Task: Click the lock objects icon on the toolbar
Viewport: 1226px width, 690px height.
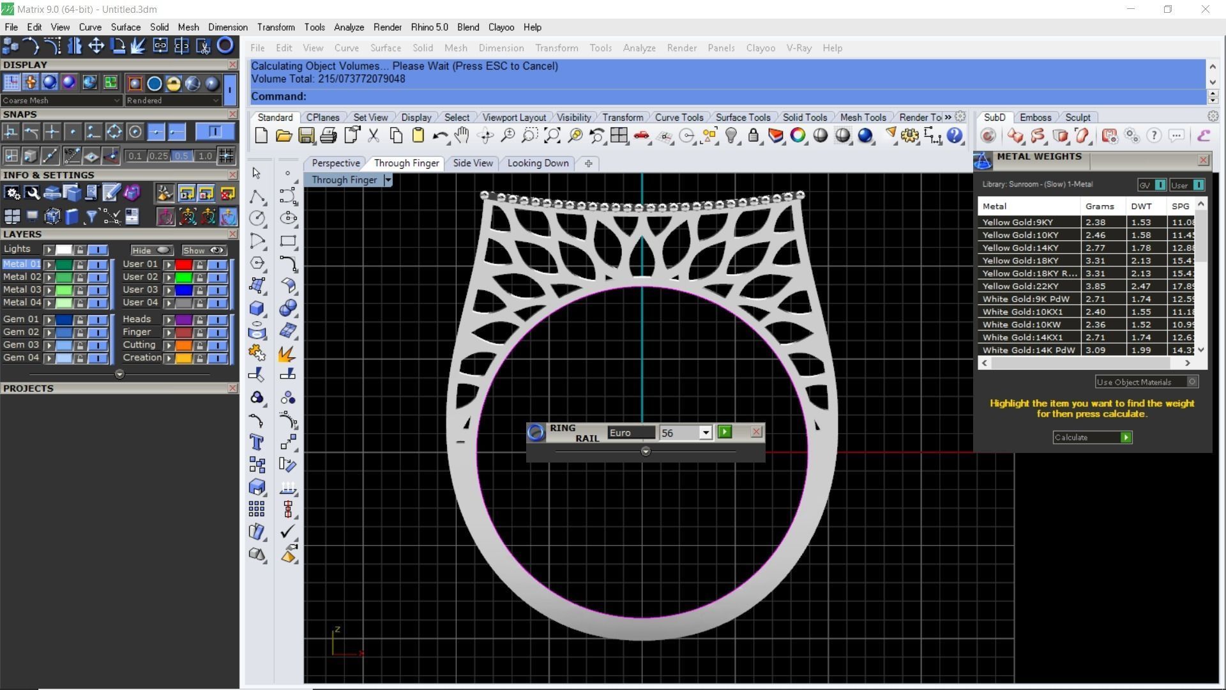Action: point(754,135)
